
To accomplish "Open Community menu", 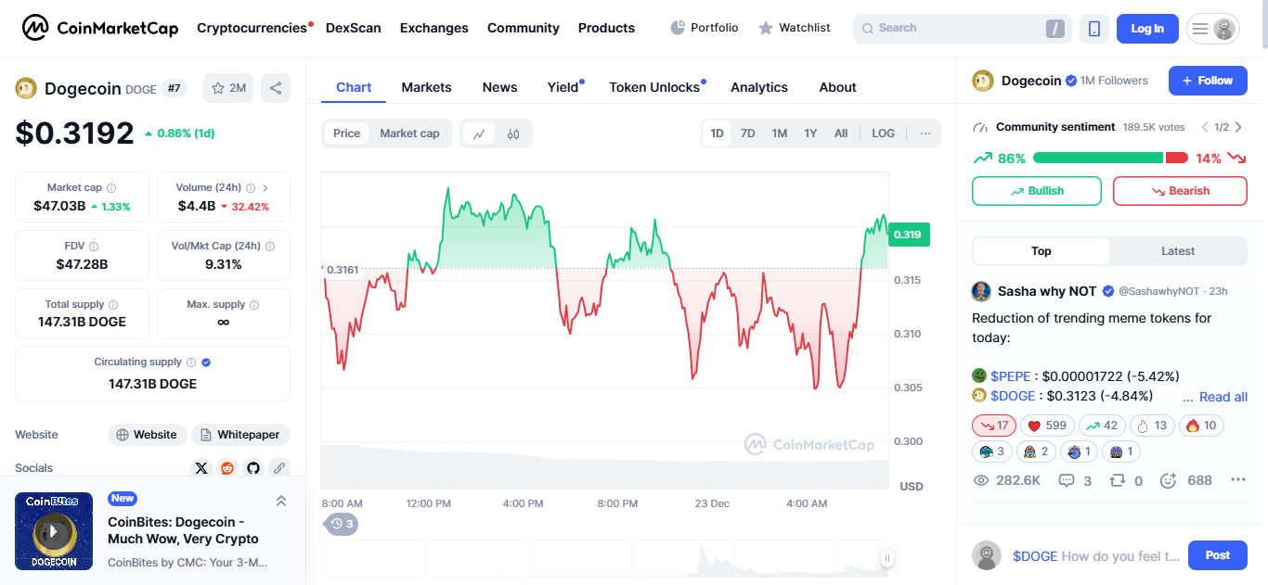I will 524,28.
